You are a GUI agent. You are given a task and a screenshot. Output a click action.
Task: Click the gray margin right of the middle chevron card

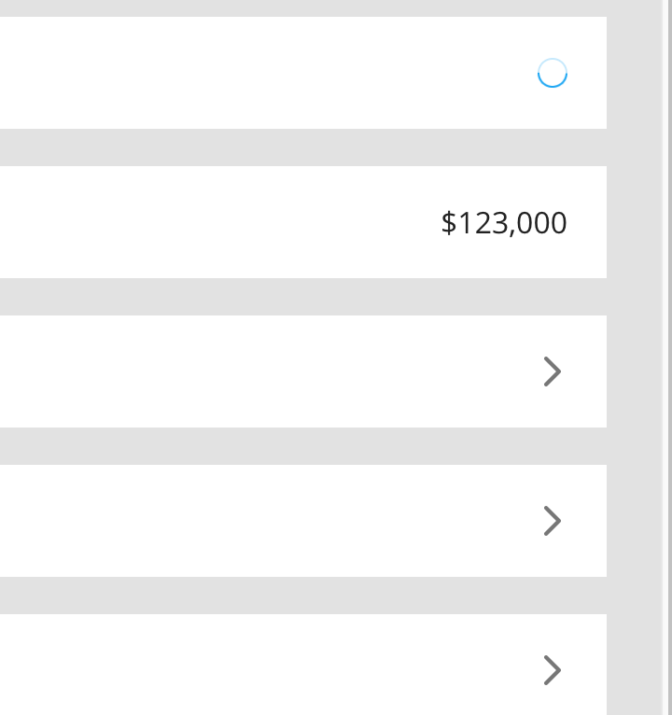tap(633, 521)
